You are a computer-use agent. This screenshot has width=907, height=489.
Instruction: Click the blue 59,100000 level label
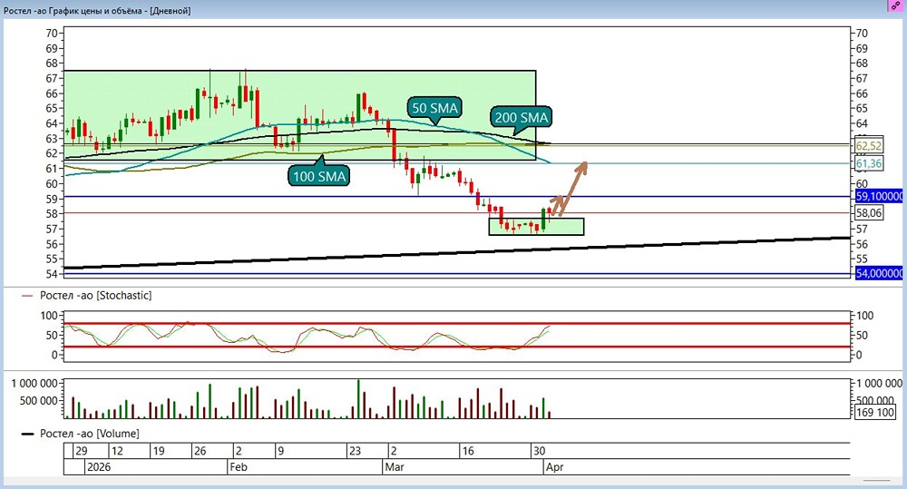tap(879, 196)
